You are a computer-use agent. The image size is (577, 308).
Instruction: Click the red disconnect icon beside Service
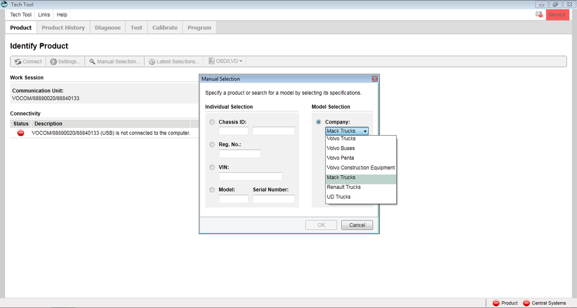coord(539,14)
